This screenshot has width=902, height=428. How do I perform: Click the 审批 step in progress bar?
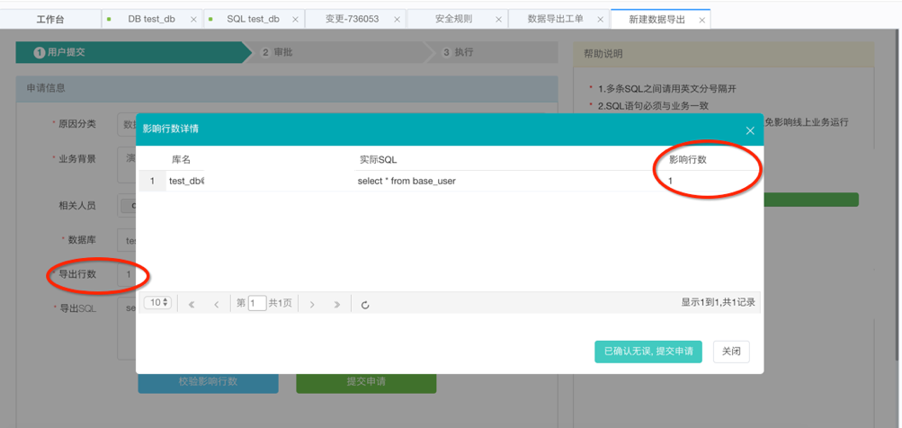339,52
